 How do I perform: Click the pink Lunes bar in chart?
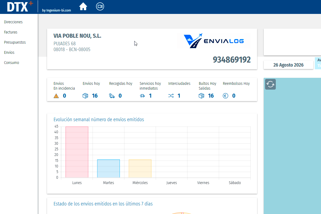click(x=77, y=152)
